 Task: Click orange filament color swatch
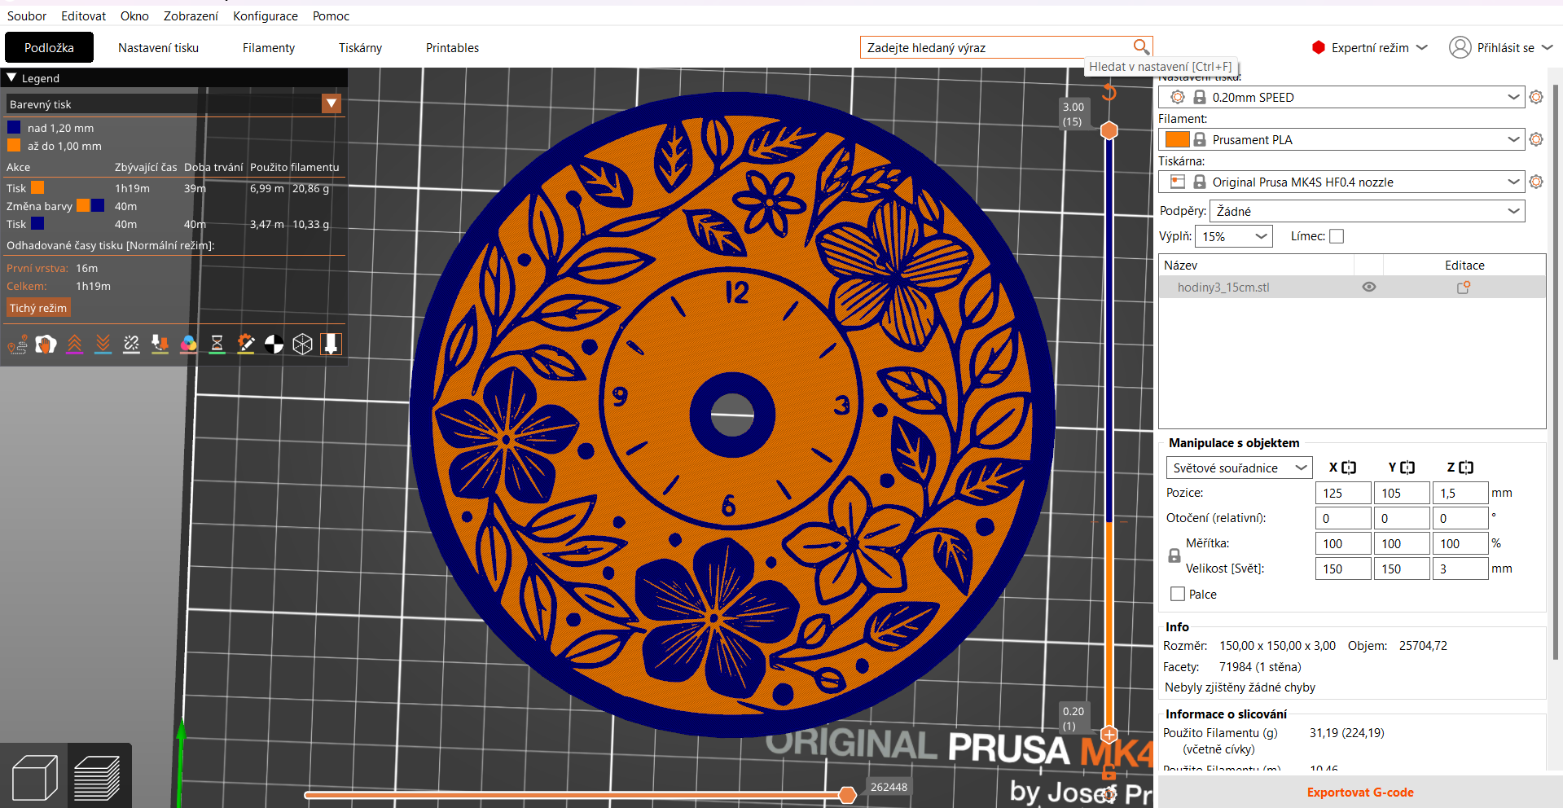tap(1177, 139)
